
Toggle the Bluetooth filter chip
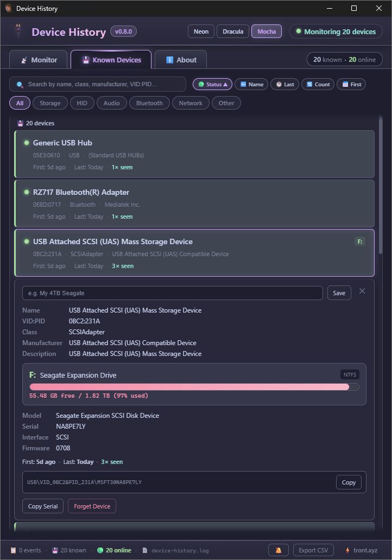tap(149, 103)
